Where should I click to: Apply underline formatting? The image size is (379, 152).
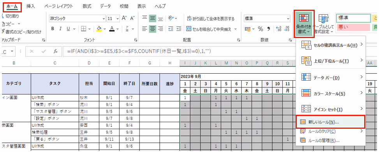coord(68,29)
